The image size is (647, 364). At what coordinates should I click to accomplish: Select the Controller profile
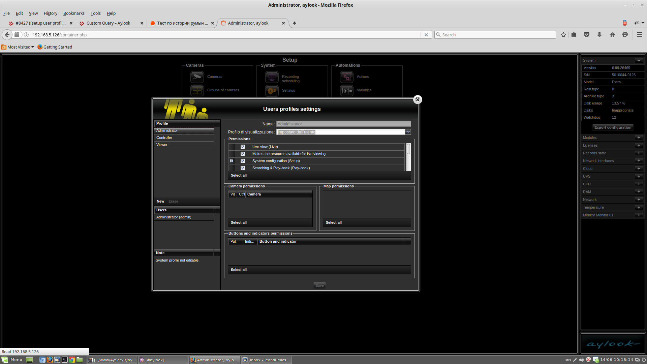click(x=184, y=138)
